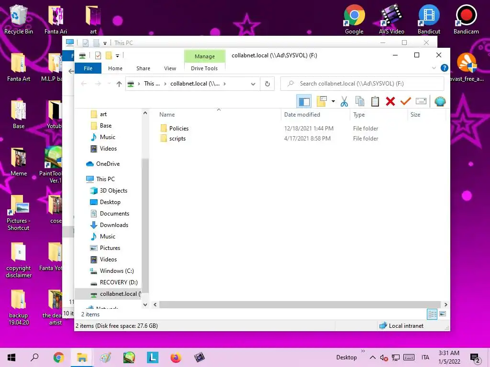This screenshot has width=490, height=367.
Task: Click the back arrow in the This PC window
Action: (71, 71)
